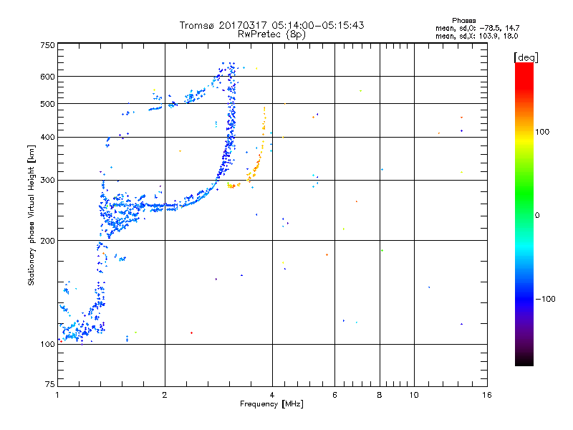Click the x-axis tick label '4'
Image resolution: width=573 pixels, height=430 pixels.
coord(272,395)
